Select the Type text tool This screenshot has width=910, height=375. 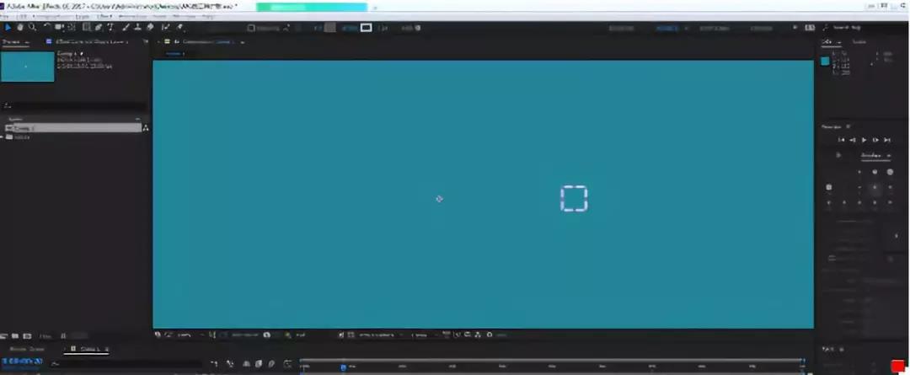(x=110, y=27)
